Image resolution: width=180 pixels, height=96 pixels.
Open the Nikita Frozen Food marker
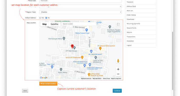pos(87,30)
